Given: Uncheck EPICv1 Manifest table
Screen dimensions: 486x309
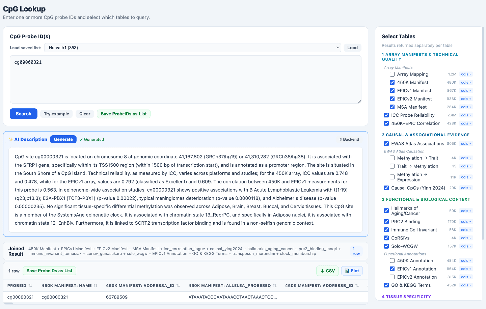Looking at the screenshot, I should pos(392,91).
